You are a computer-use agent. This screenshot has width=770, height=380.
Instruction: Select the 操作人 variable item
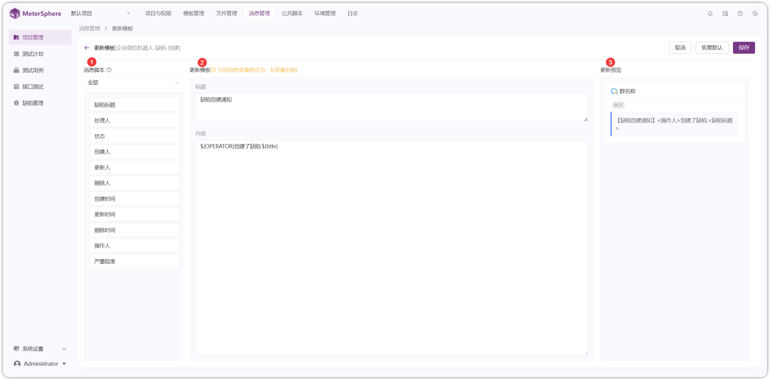pyautogui.click(x=135, y=245)
